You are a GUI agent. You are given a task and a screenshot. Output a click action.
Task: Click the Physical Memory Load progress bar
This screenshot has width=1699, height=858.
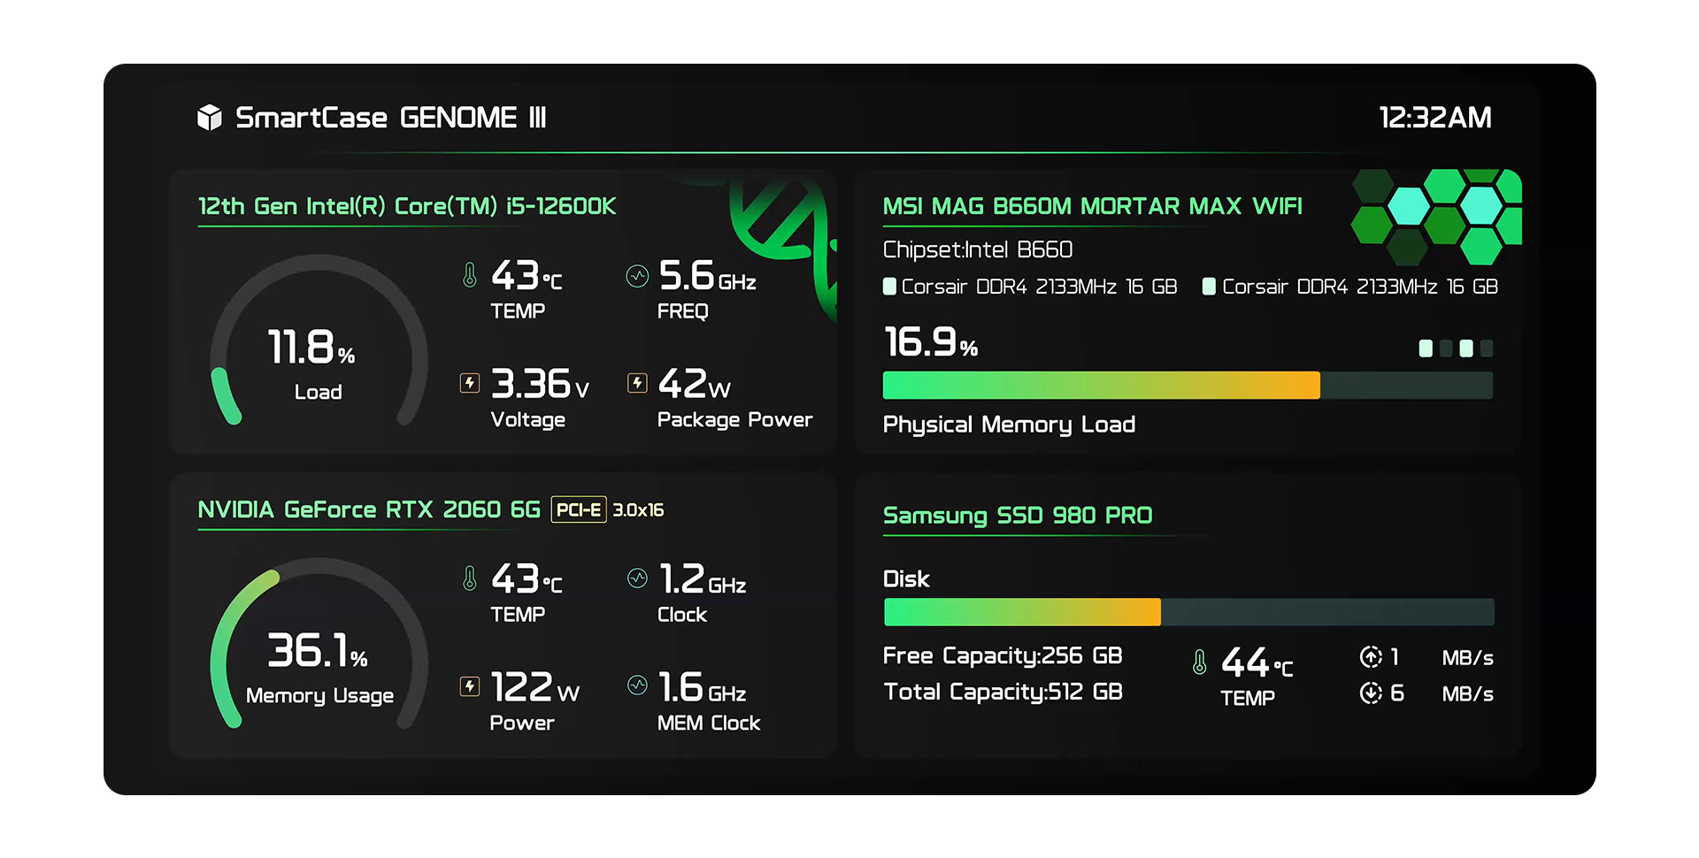(1188, 386)
